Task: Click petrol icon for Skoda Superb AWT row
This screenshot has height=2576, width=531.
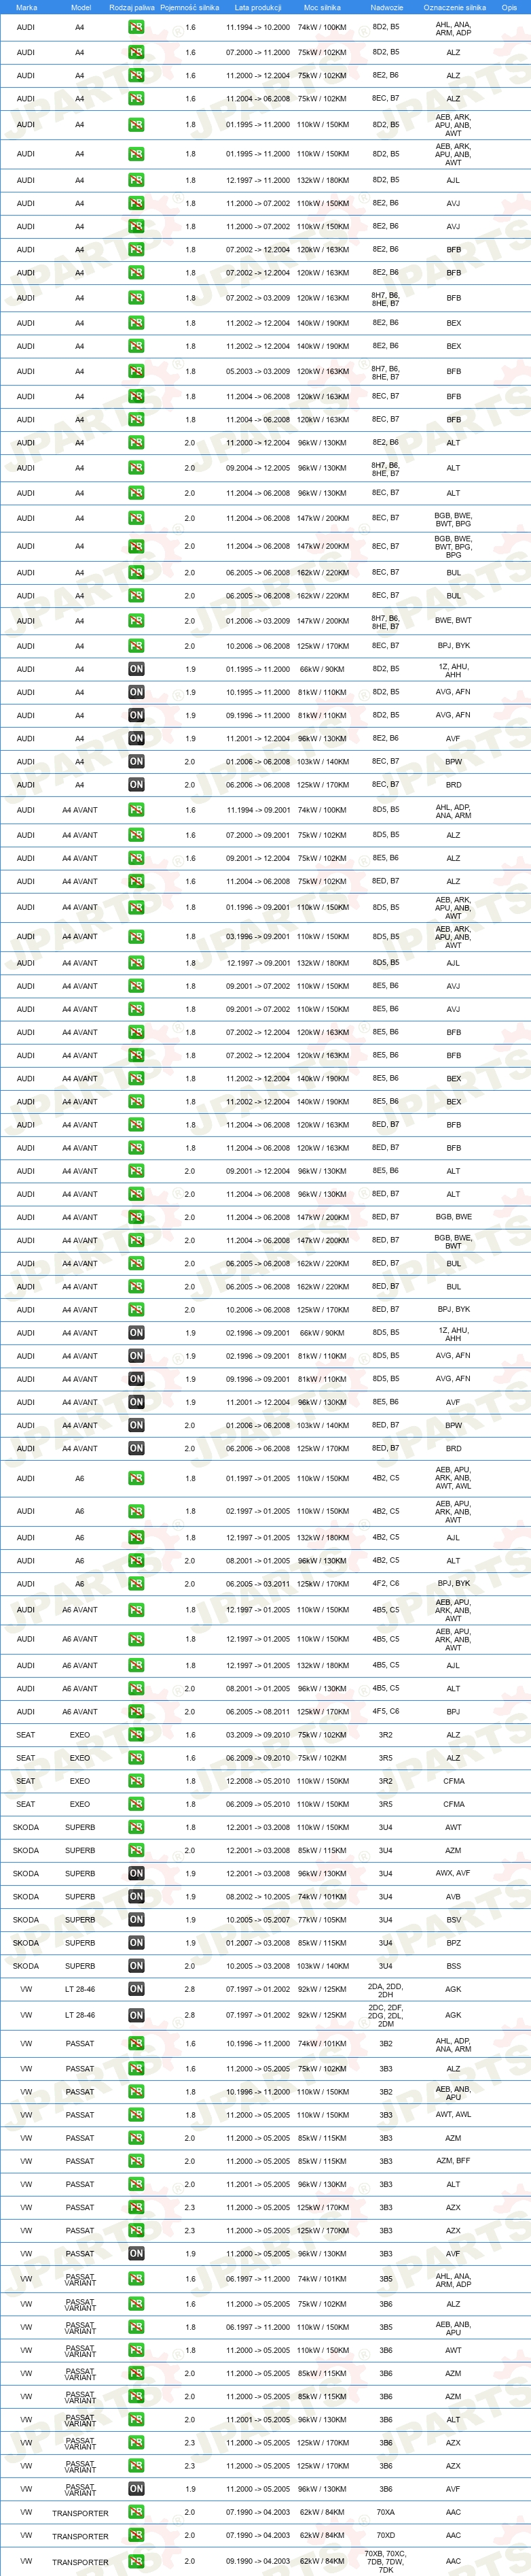Action: (136, 1827)
